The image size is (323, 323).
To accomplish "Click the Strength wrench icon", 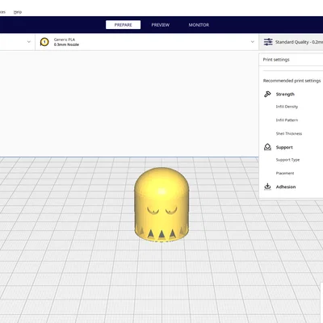I will tap(267, 94).
